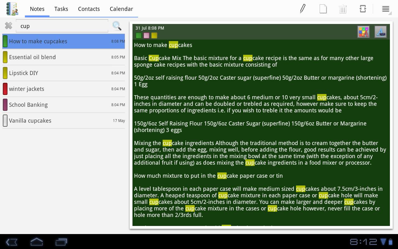398x249 pixels.
Task: Clear the search with the X icon
Action: (x=9, y=26)
